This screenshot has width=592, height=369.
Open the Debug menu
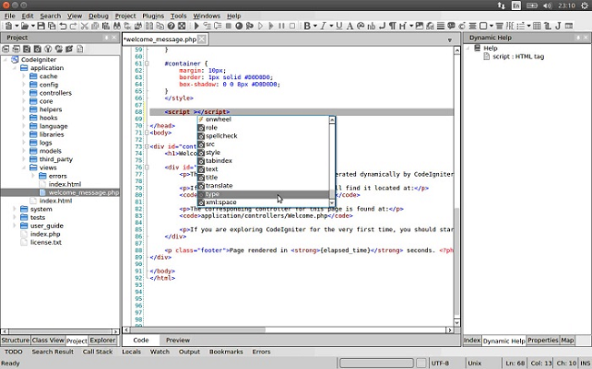point(98,15)
